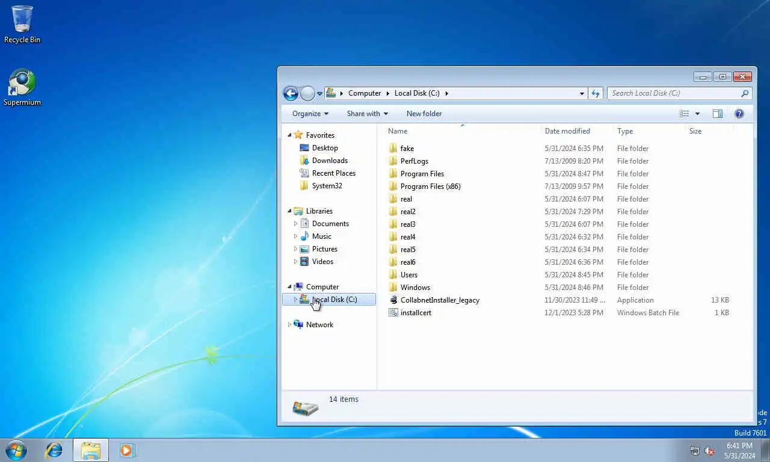Expand the Pictures library

click(295, 249)
